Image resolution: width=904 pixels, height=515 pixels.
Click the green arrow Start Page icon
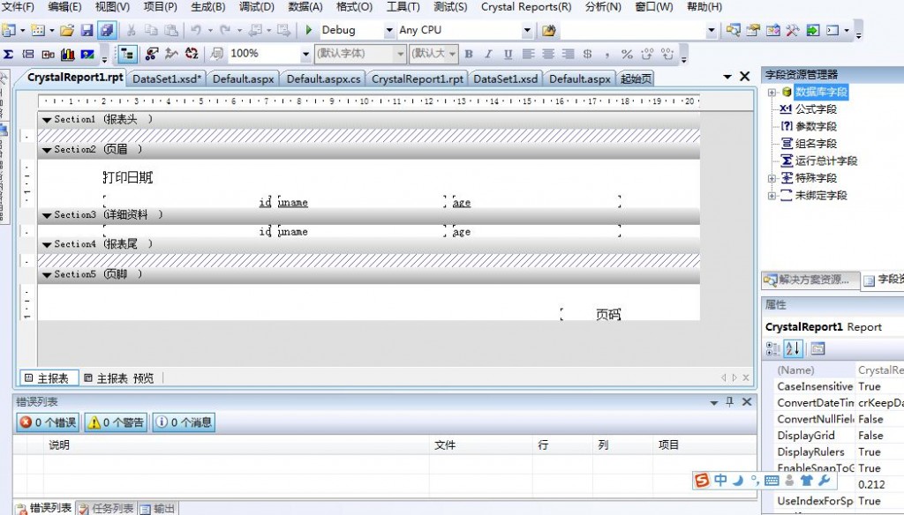coord(812,30)
